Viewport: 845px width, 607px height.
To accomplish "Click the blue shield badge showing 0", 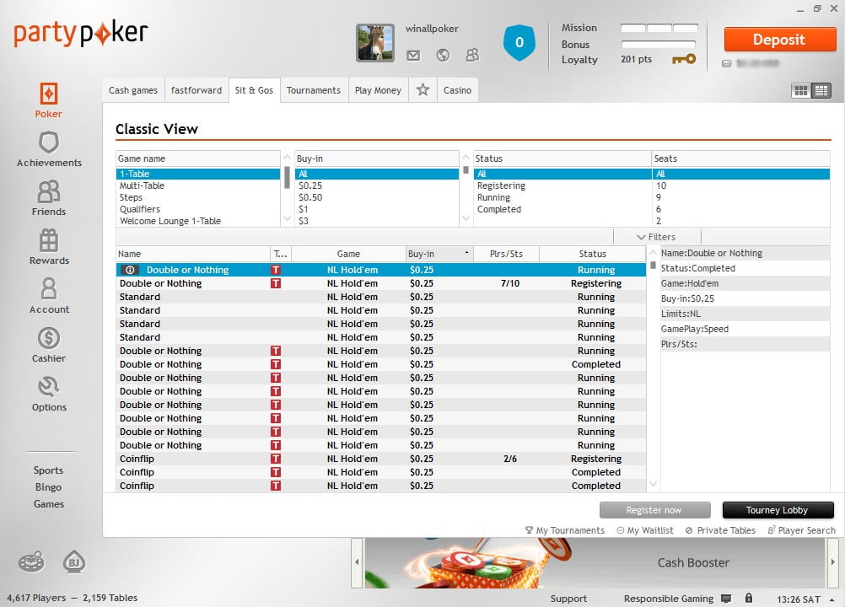I will pos(519,42).
